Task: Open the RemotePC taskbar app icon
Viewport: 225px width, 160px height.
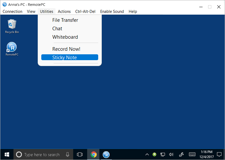Action: pyautogui.click(x=106, y=154)
